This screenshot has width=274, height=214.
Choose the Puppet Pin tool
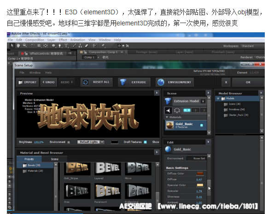[x=103, y=46]
